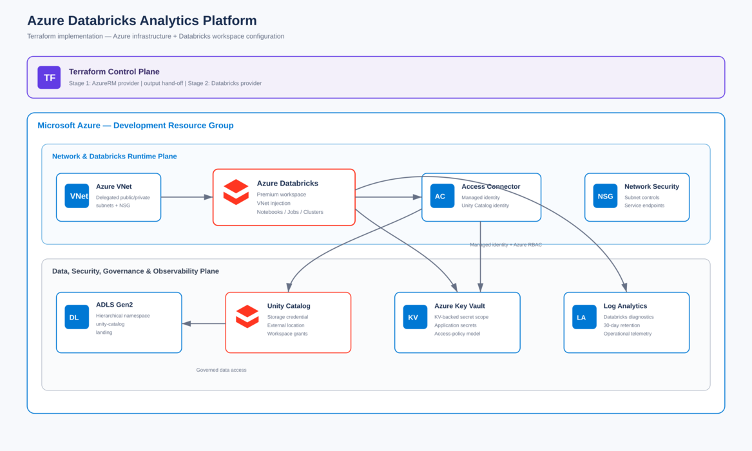Click the purple TF Terraform icon

point(49,77)
